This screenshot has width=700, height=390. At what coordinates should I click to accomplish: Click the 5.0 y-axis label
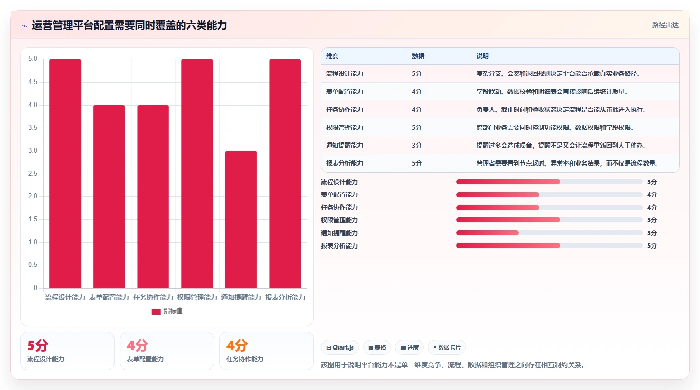33,59
